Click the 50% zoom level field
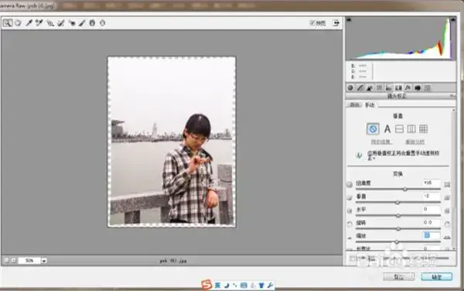 tap(29, 261)
